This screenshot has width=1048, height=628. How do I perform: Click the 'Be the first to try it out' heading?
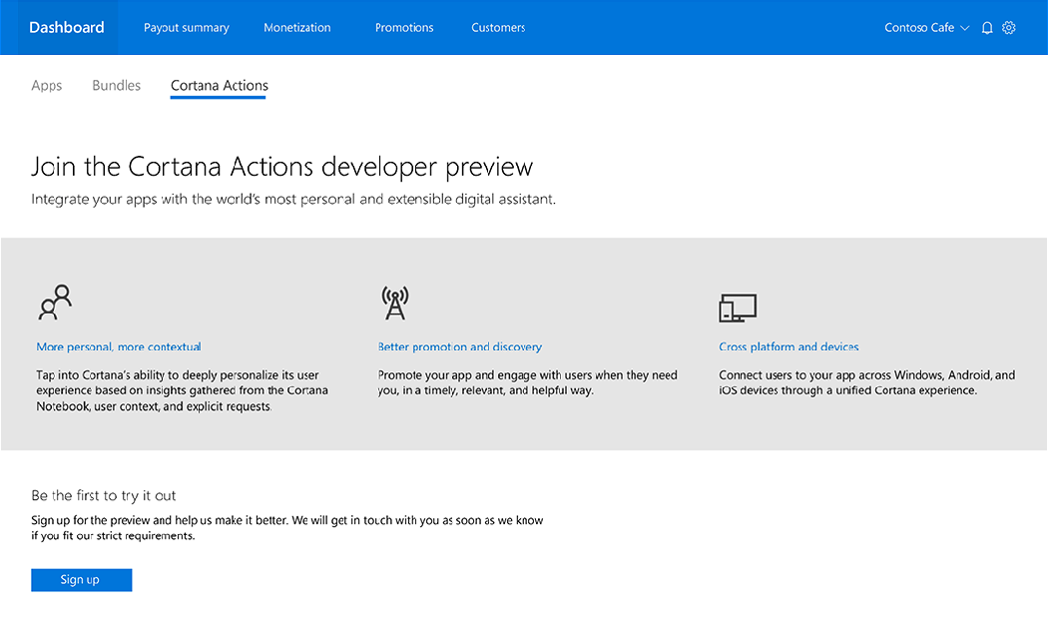[104, 495]
